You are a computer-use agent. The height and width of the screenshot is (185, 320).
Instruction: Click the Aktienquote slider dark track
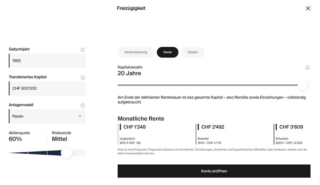coord(37,153)
